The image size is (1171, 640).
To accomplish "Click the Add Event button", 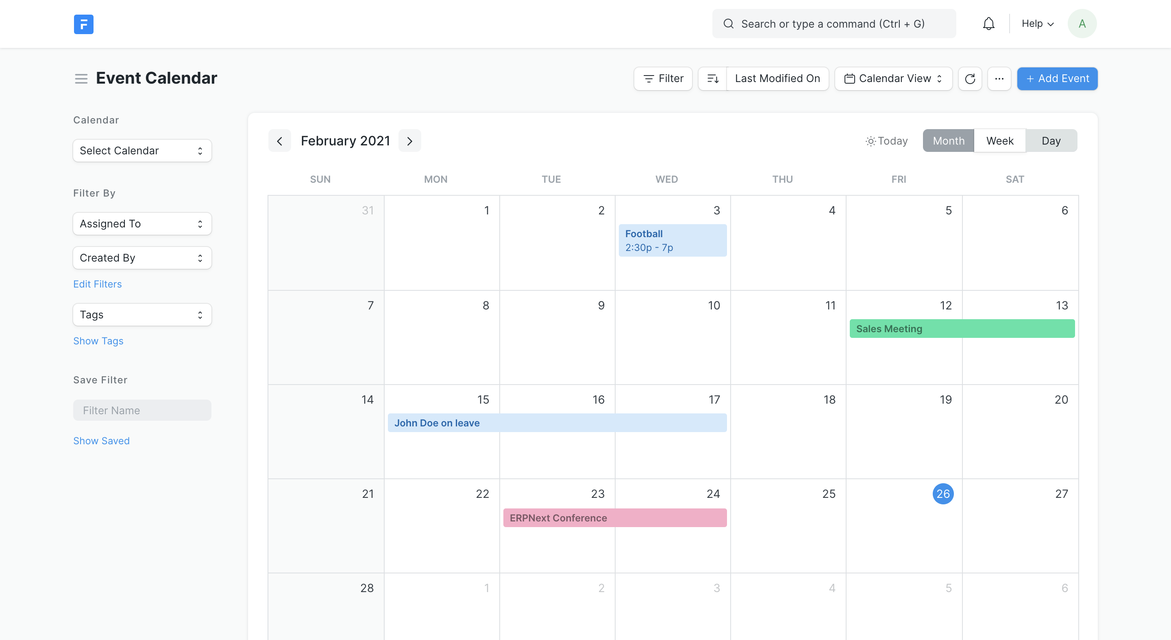I will coord(1057,78).
